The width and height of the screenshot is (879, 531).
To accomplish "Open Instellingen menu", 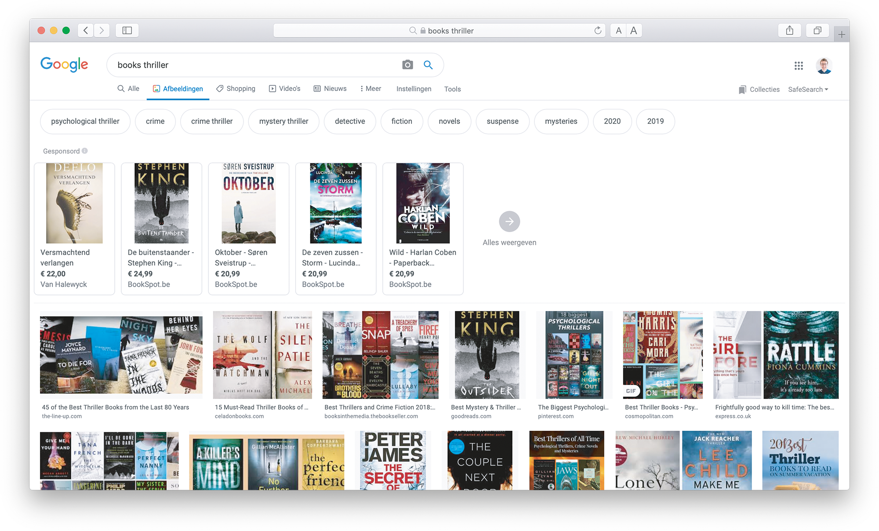I will [x=414, y=89].
